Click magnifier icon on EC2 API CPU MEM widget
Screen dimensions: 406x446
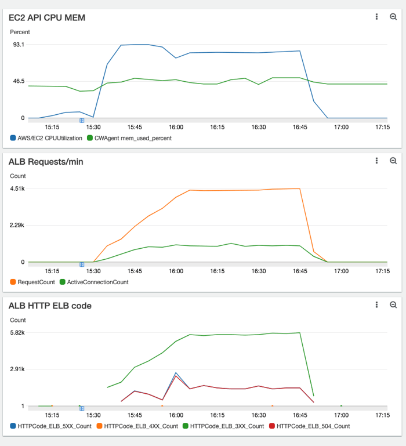click(x=393, y=17)
